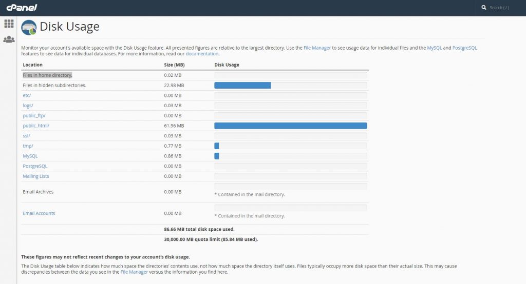Open the ssl/ directory
Image resolution: width=526 pixels, height=284 pixels.
(x=26, y=136)
